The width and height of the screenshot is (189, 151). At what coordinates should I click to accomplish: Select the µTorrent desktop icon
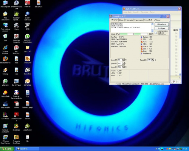[5, 82]
